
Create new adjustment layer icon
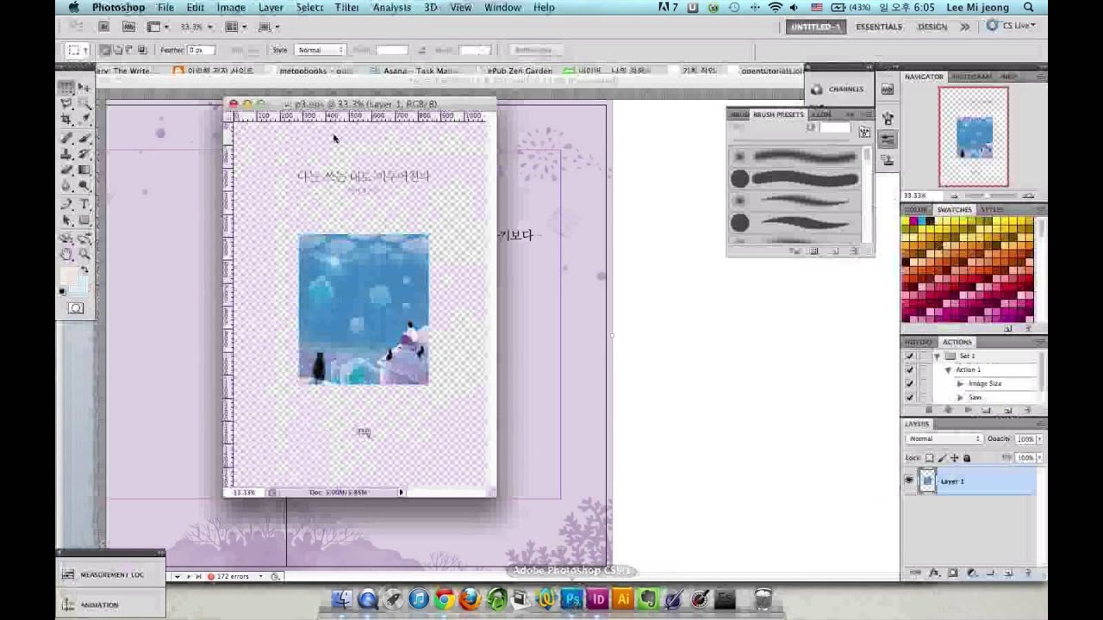(x=971, y=573)
